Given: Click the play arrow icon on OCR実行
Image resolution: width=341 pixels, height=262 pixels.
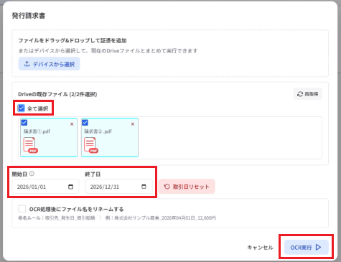Looking at the screenshot, I should tap(318, 247).
